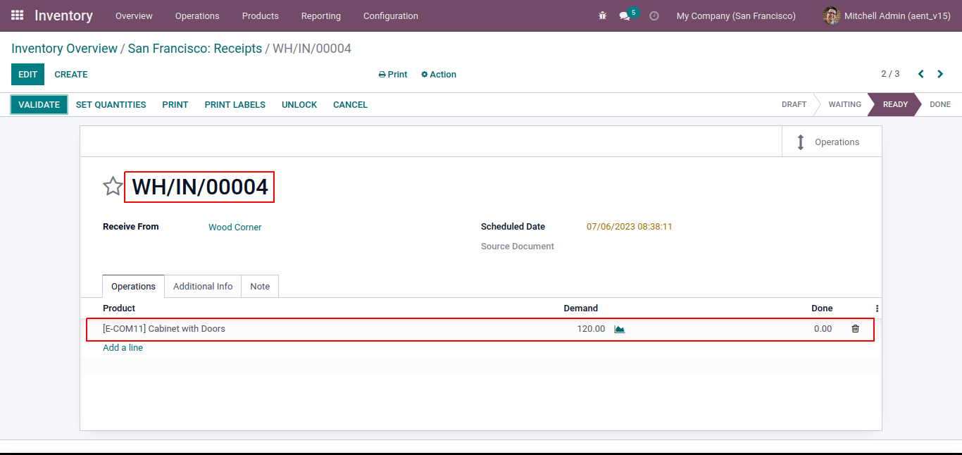Screen dimensions: 962x455
Task: Sort by Done column header
Action: click(x=822, y=308)
